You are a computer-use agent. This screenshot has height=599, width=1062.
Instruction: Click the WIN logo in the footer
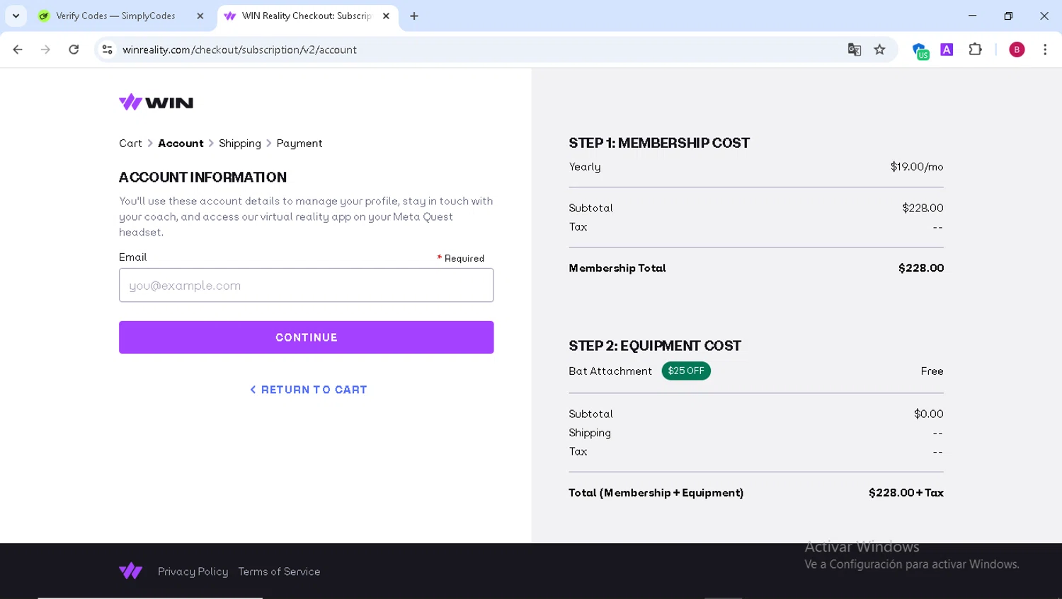(x=131, y=571)
